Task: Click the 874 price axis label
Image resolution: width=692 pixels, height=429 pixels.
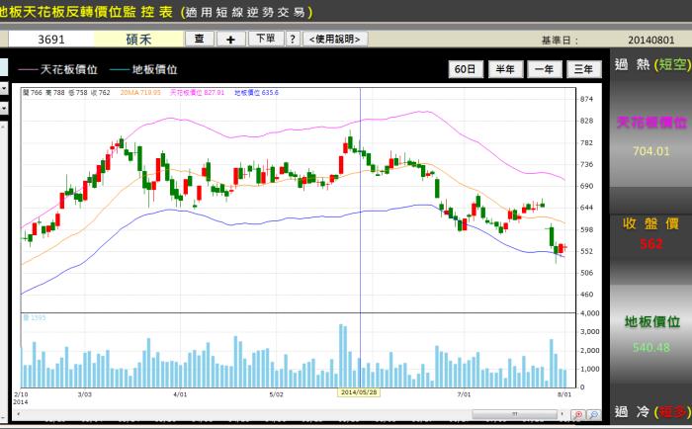Action: pyautogui.click(x=586, y=99)
